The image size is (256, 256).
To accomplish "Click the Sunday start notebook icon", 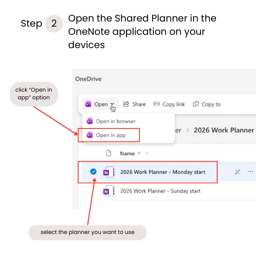I will click(109, 191).
